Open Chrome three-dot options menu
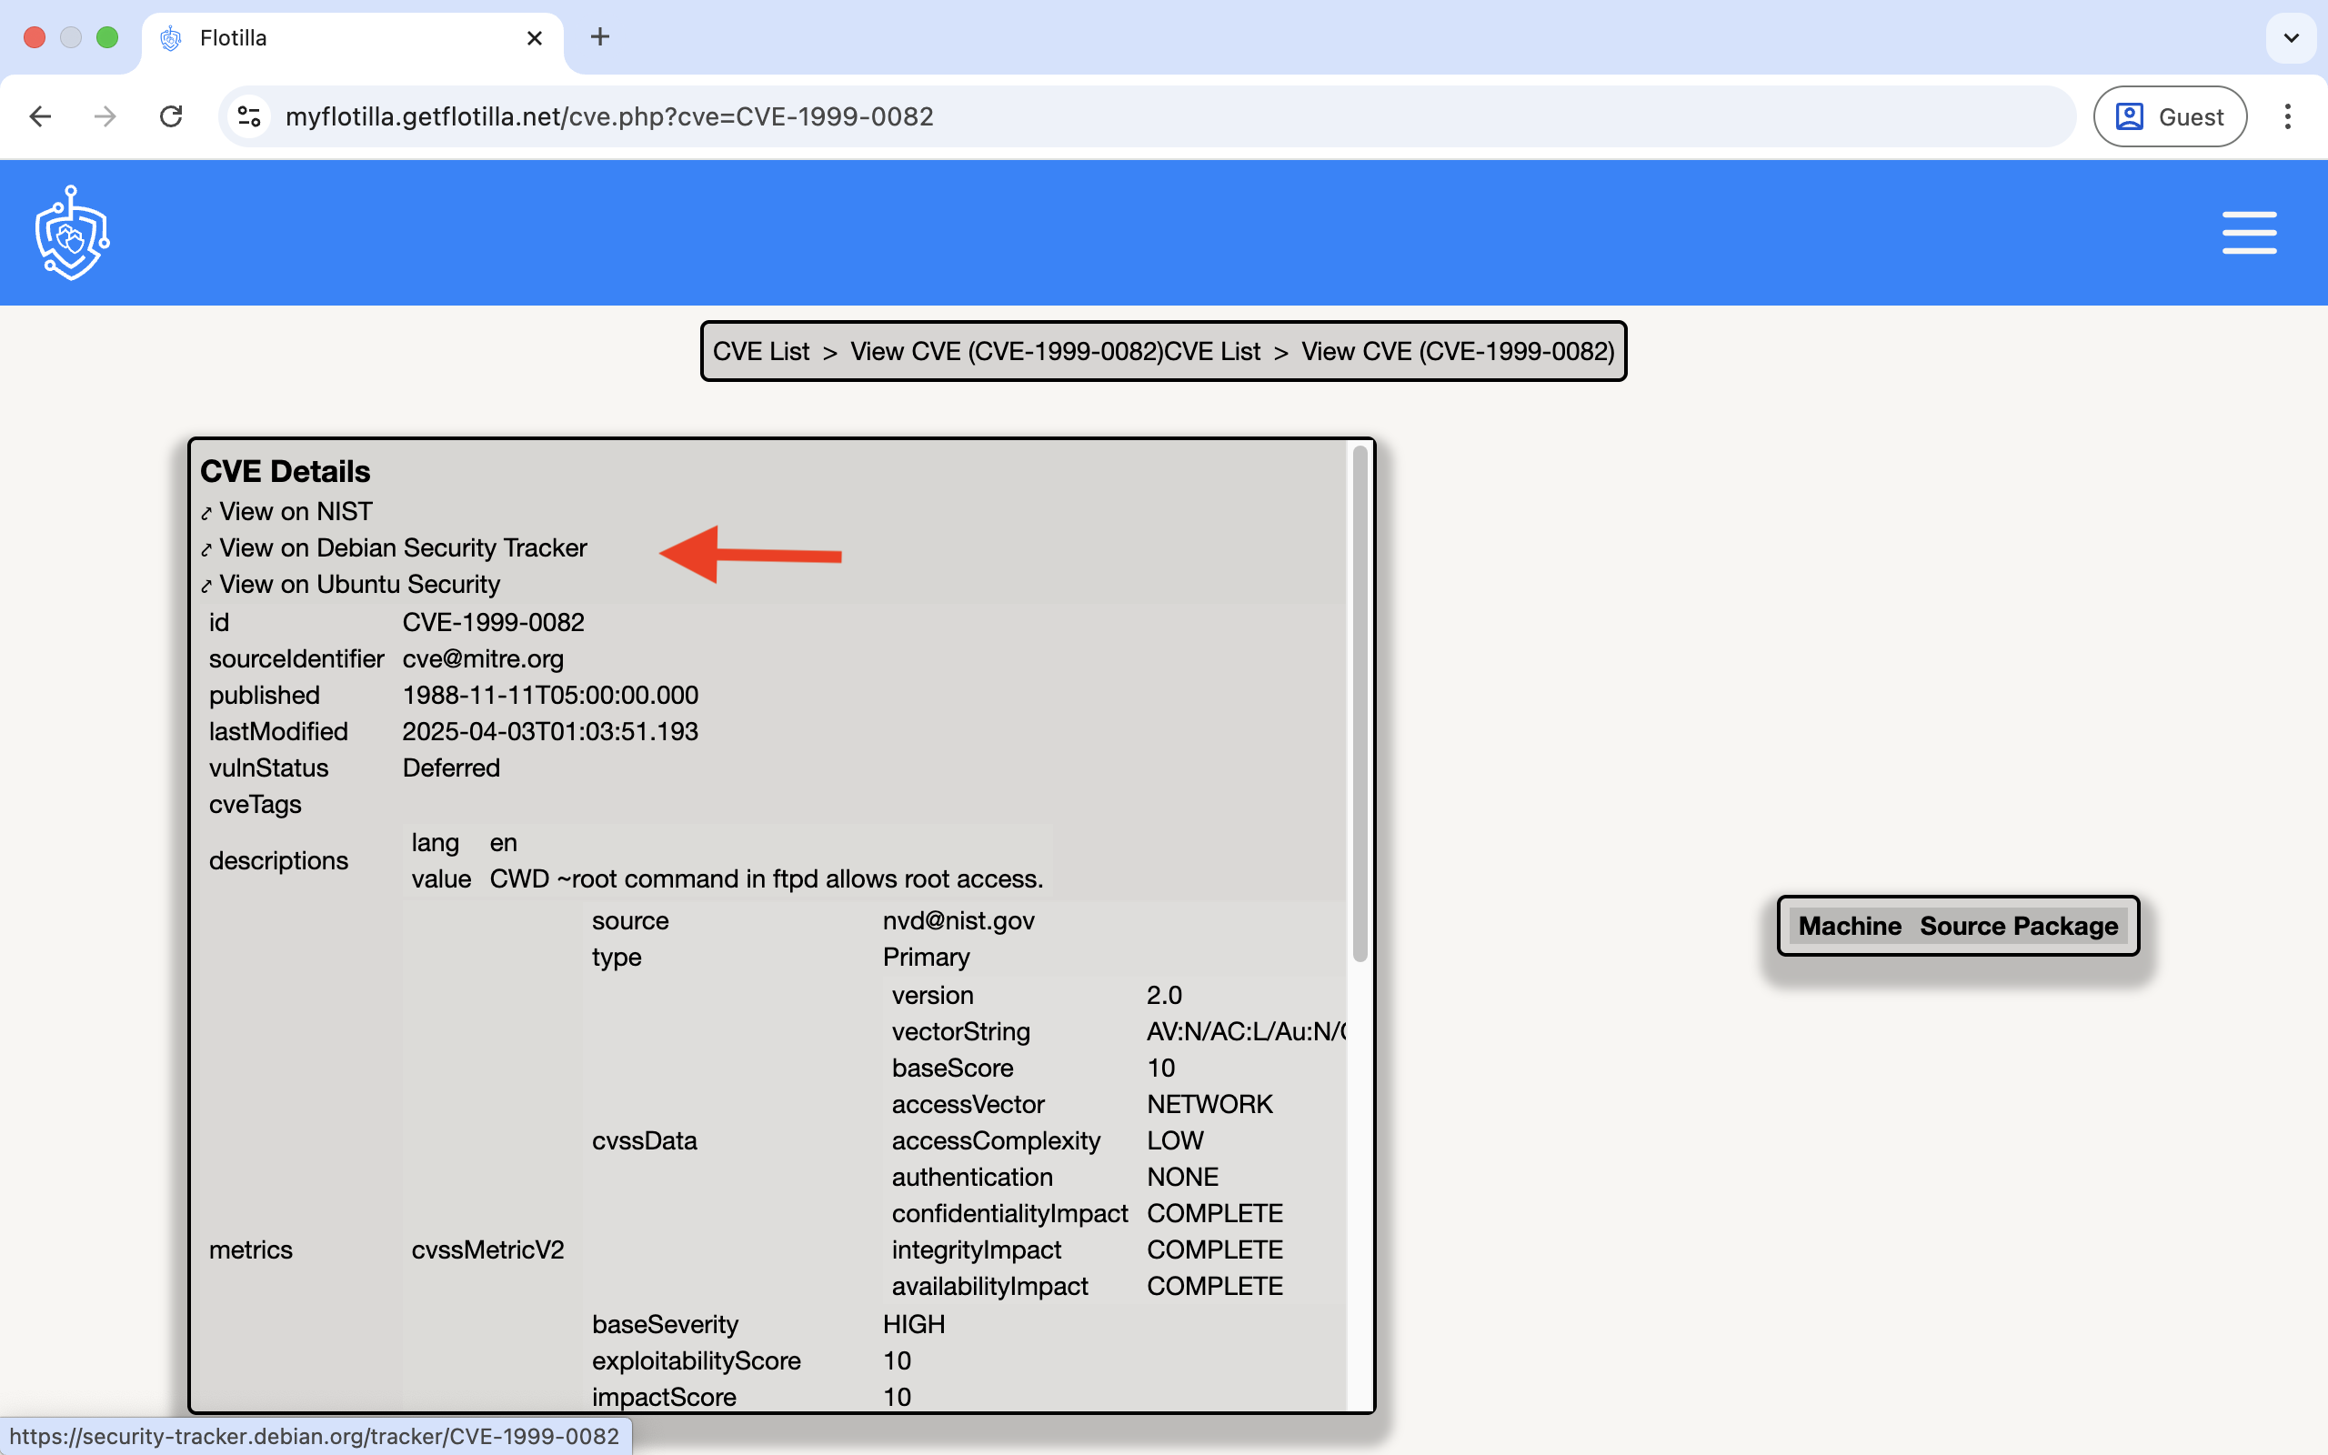 (2287, 116)
